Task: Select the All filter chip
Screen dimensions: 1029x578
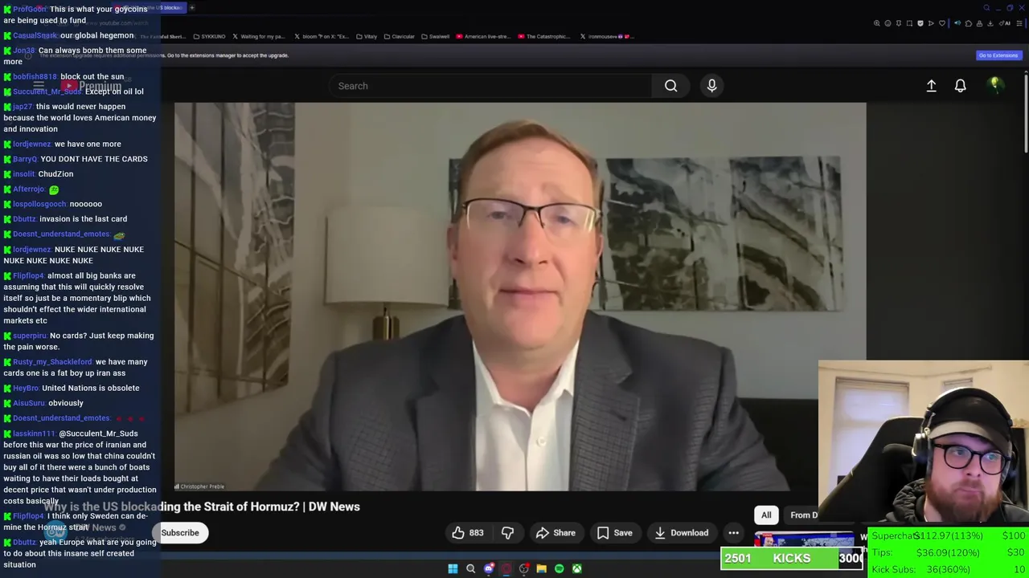Action: coord(766,515)
